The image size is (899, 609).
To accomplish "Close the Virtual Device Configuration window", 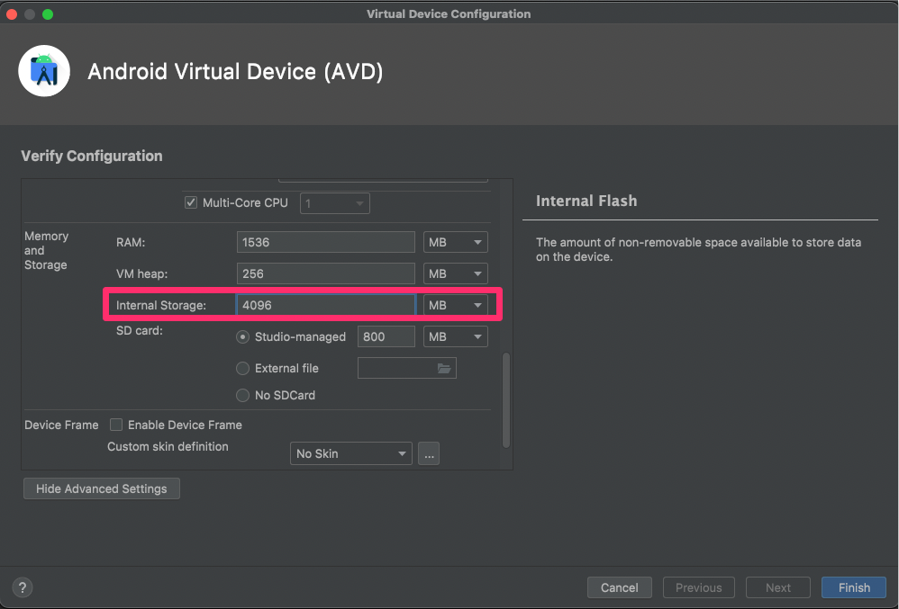I will (12, 13).
